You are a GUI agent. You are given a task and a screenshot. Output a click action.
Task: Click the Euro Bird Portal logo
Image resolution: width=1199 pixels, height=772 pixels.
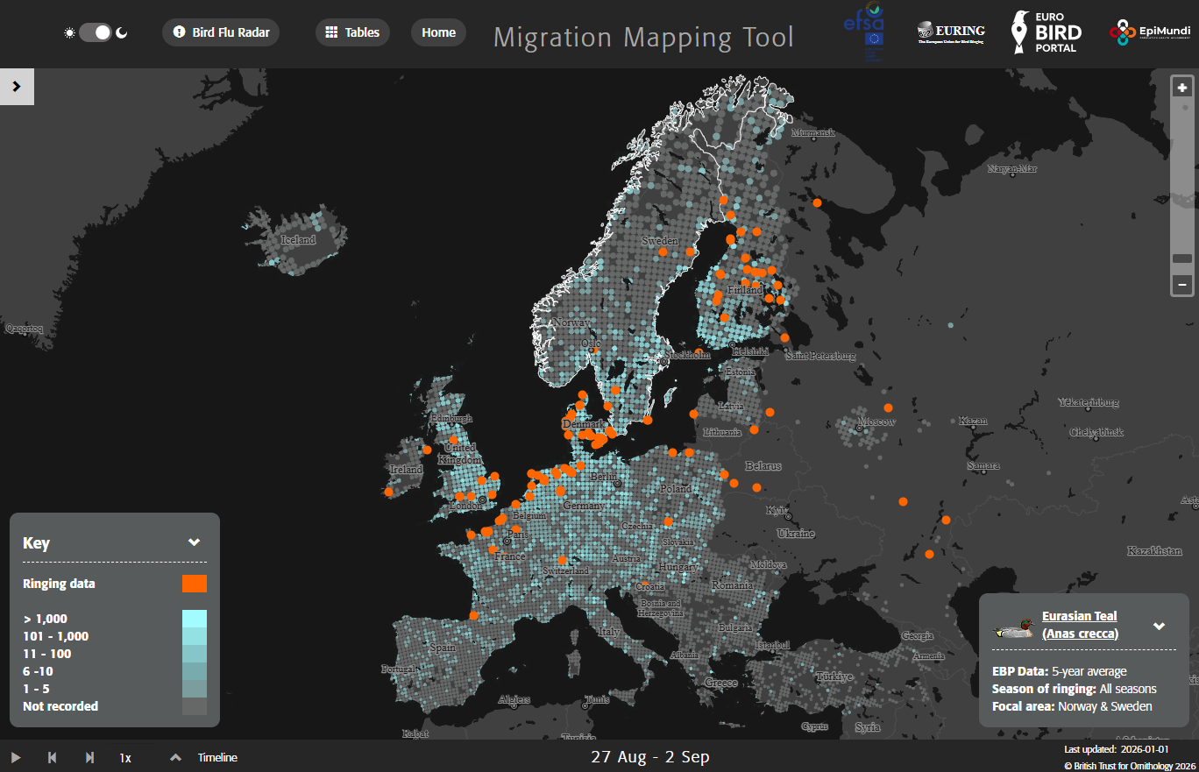click(1046, 32)
